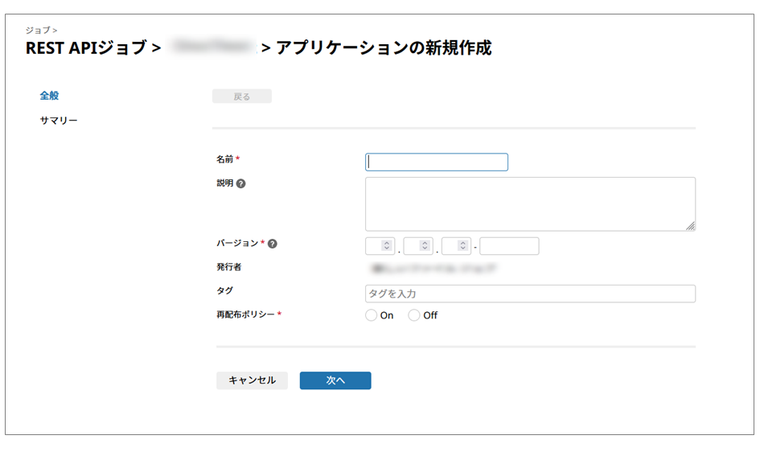
Task: Click the first version number spinner
Action: 380,246
